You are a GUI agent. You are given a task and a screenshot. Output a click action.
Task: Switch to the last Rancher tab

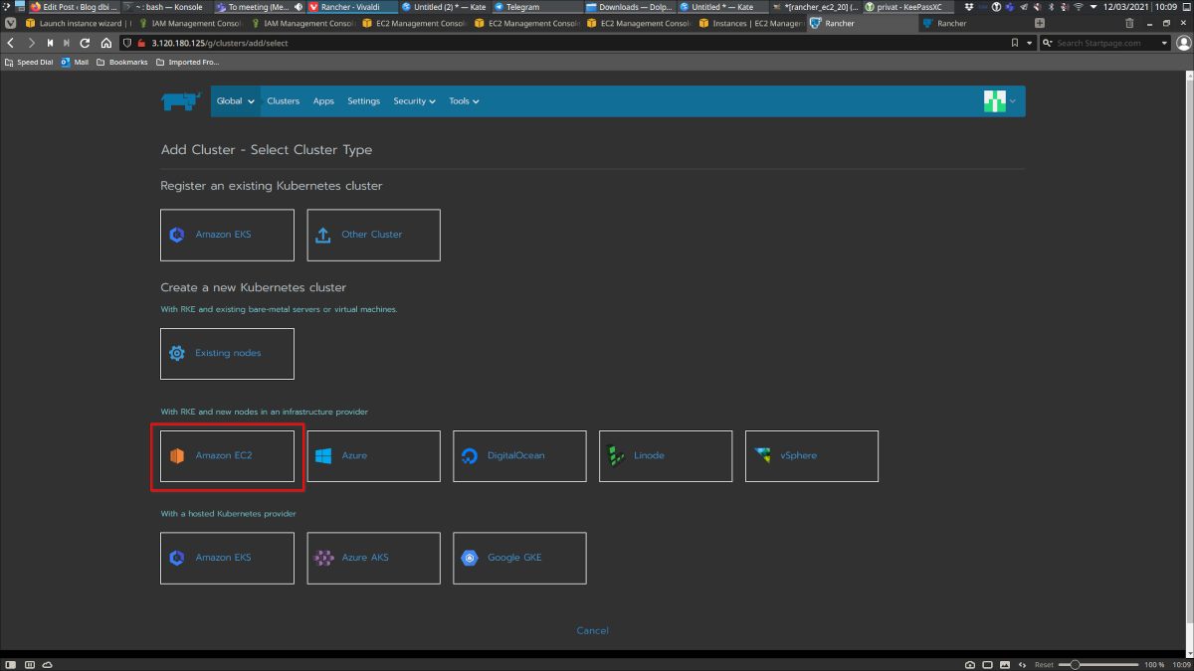[x=974, y=23]
